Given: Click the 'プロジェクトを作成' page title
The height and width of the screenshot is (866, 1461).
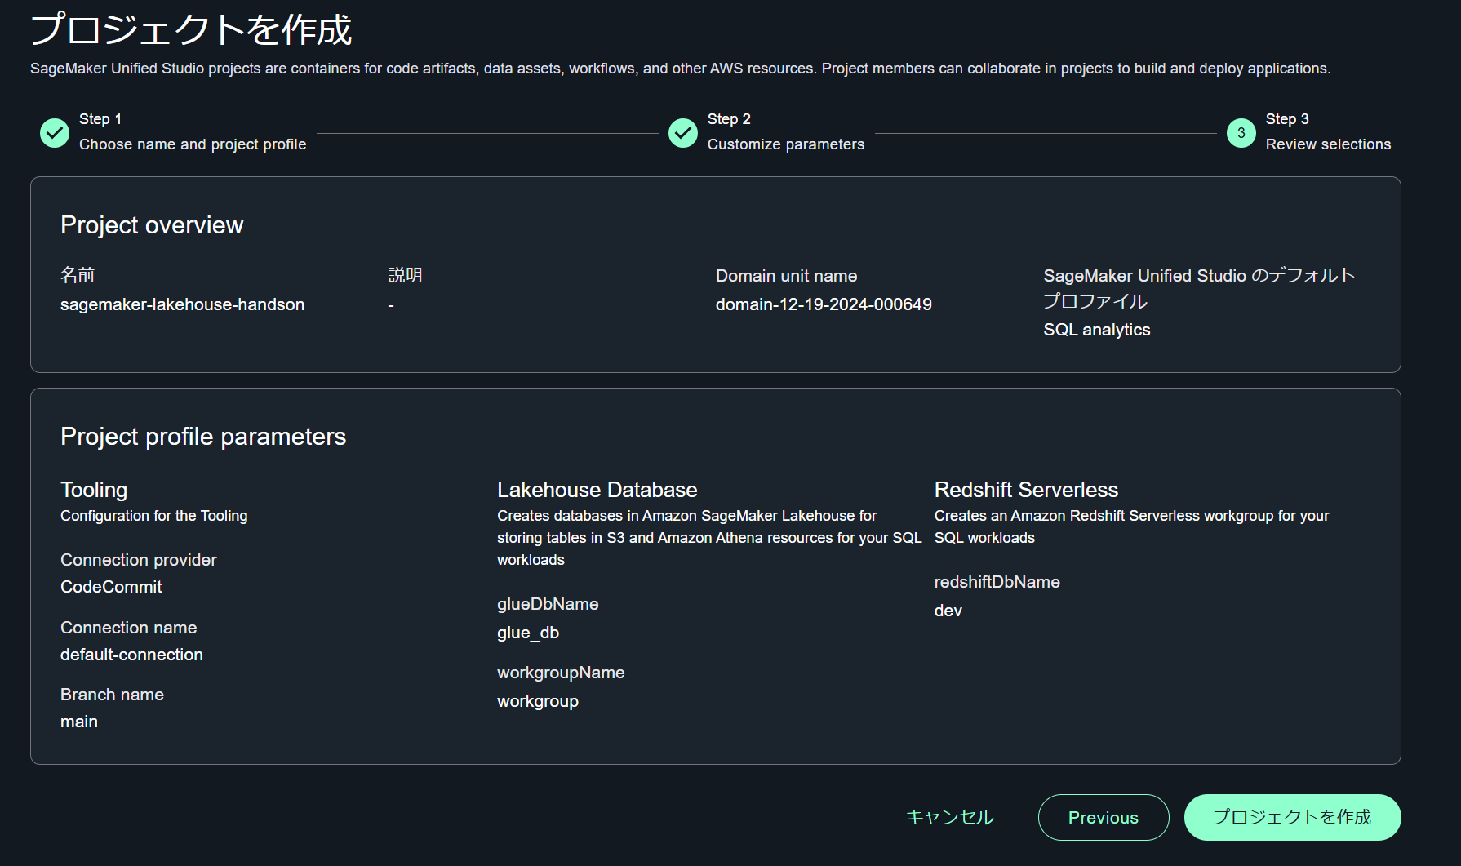Looking at the screenshot, I should point(191,29).
